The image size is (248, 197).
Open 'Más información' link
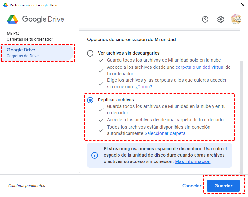193,161
